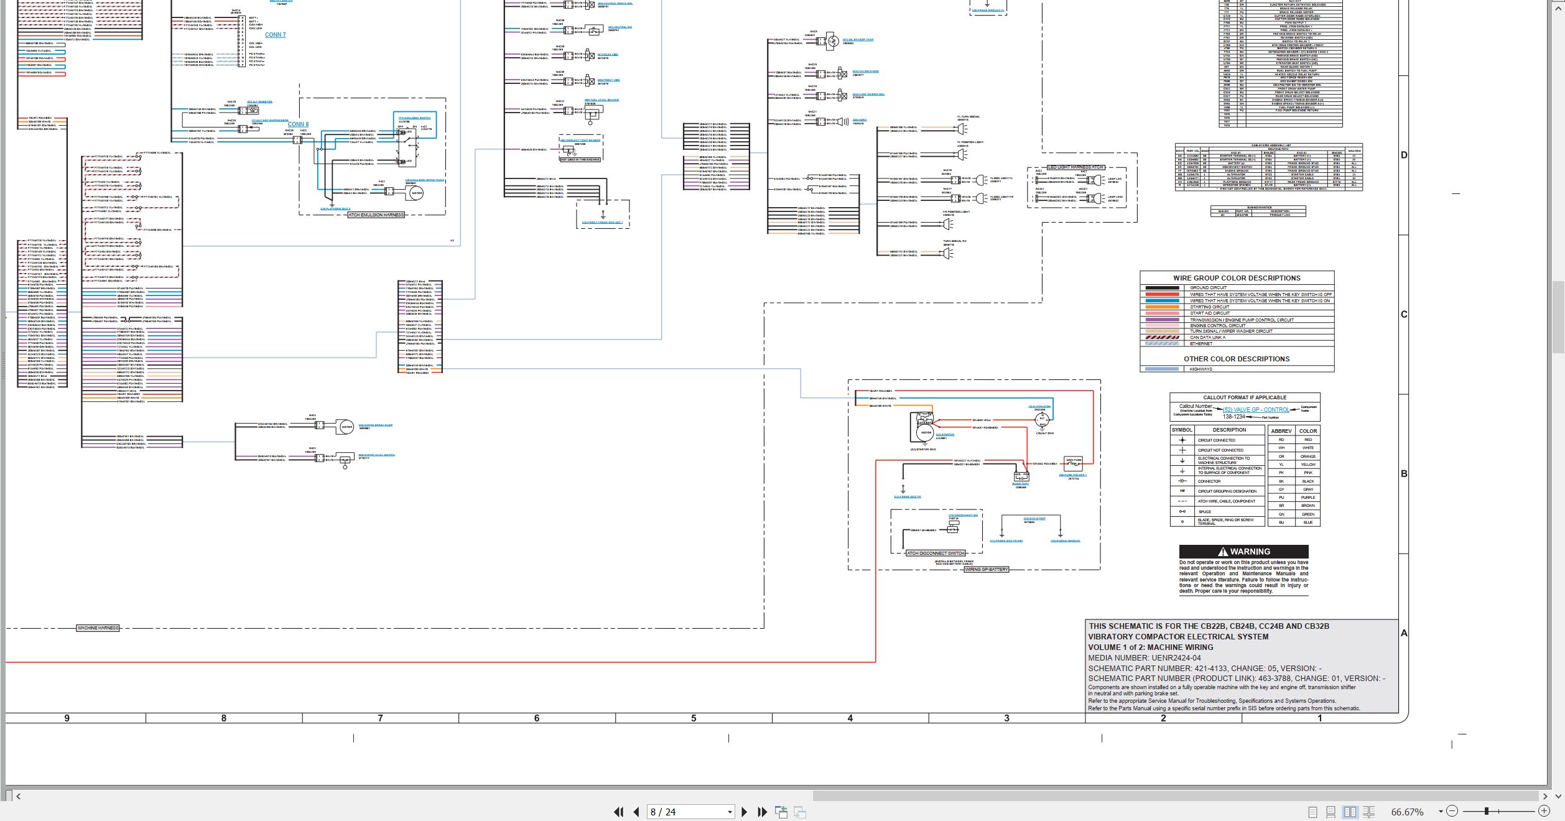
Task: Click the zoom slider handle
Action: click(1487, 811)
